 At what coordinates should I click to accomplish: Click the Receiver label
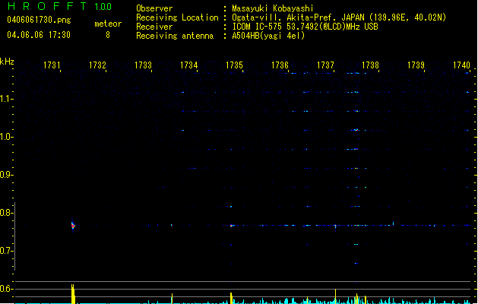point(154,27)
